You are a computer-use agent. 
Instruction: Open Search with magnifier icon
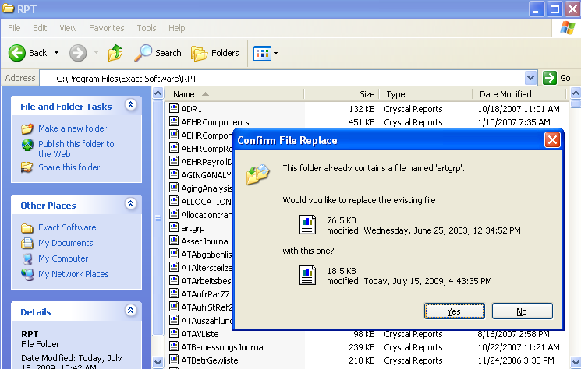tap(158, 53)
